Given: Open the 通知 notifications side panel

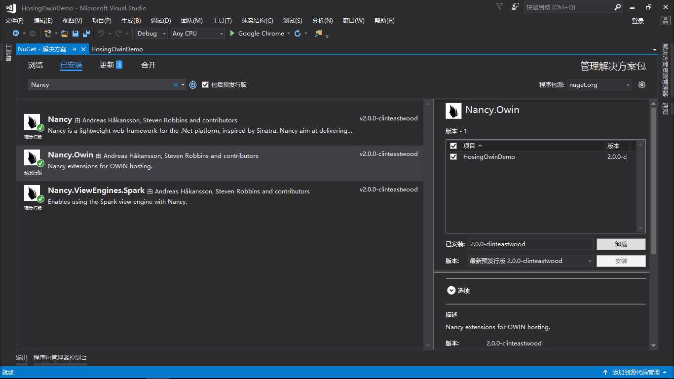Looking at the screenshot, I should pos(666,109).
